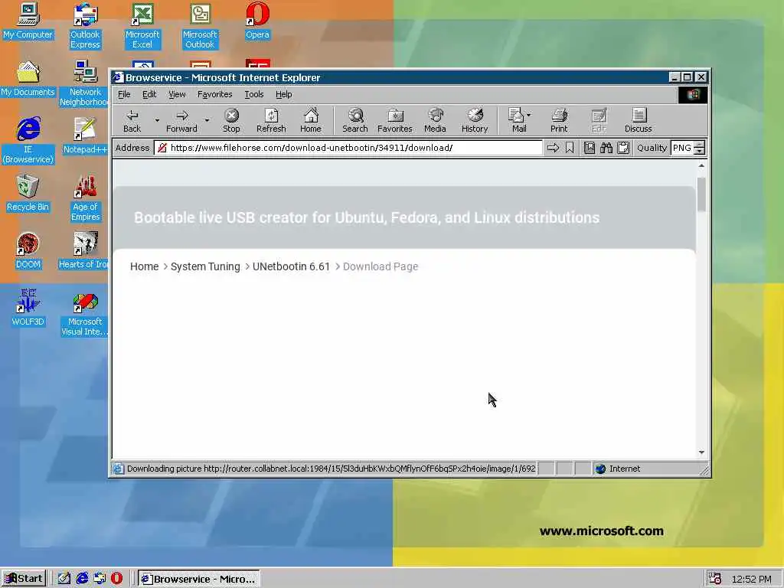Show the History pane
Viewport: 784px width, 588px height.
(x=475, y=120)
